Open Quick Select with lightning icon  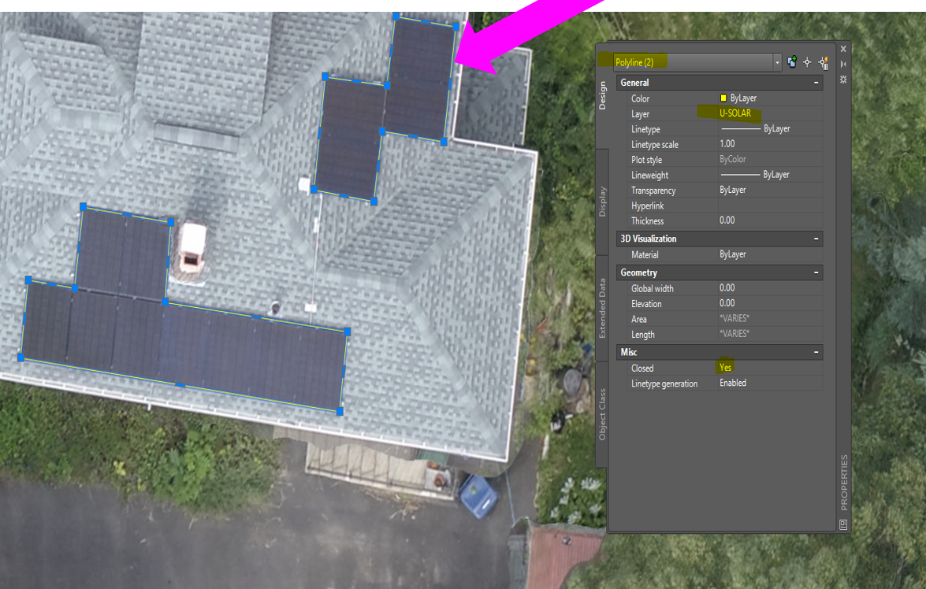(823, 62)
